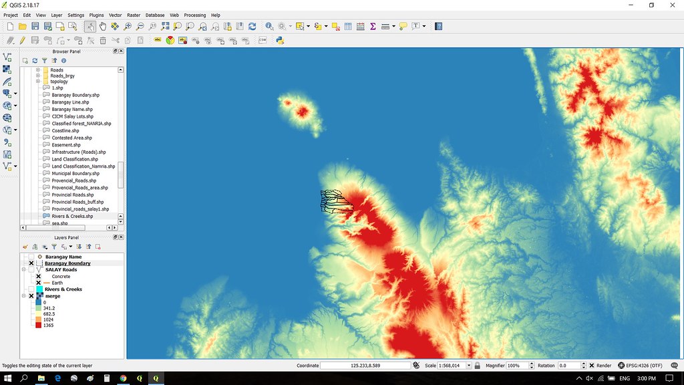Click the red 1365 color swatch
The image size is (684, 385).
[38, 326]
